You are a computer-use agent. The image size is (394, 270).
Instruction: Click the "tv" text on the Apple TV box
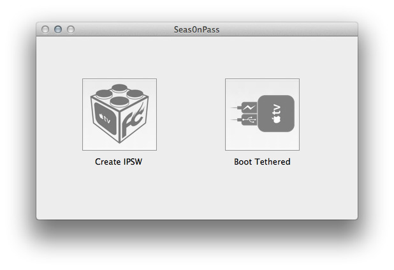277,108
